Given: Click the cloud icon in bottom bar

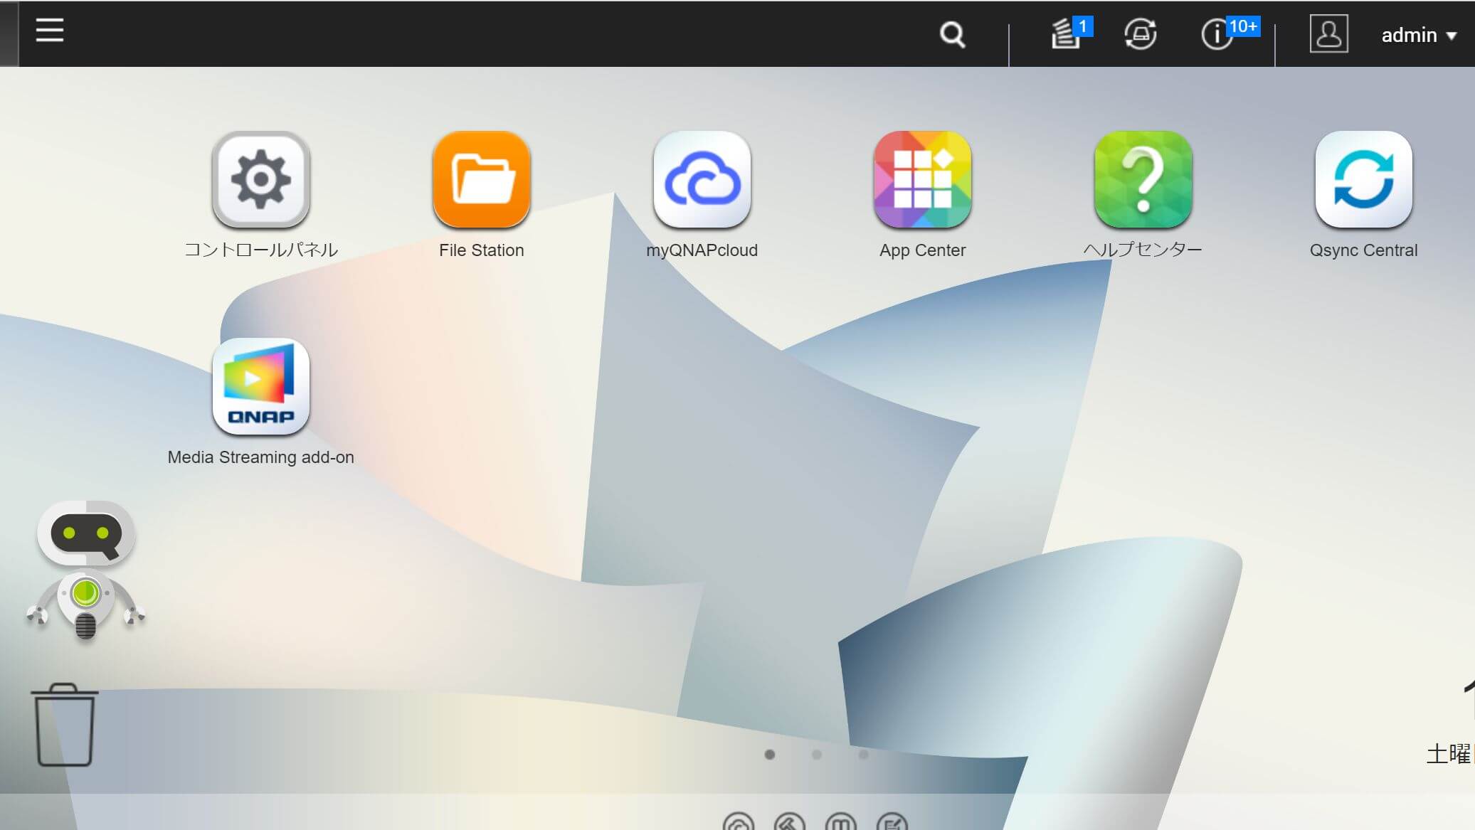Looking at the screenshot, I should click(738, 822).
